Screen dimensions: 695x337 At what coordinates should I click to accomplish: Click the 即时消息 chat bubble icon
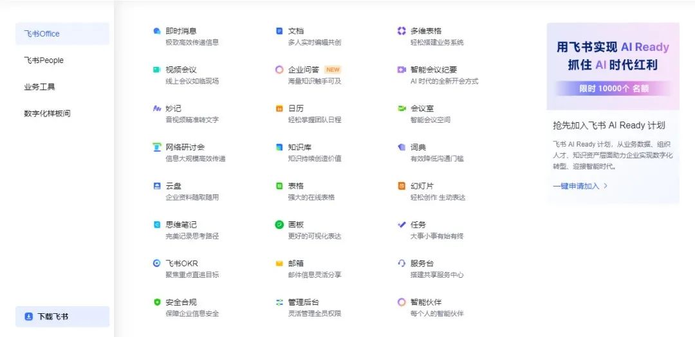157,31
